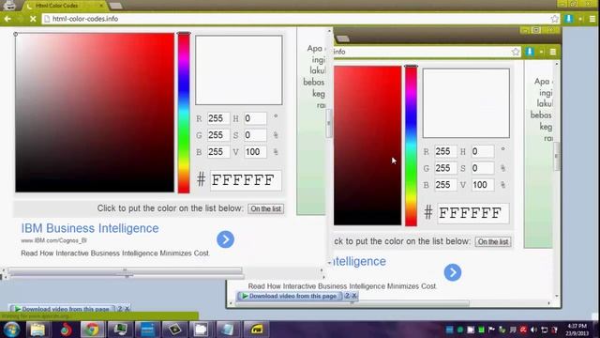Image resolution: width=600 pixels, height=338 pixels.
Task: Click the blue arrow ad button in the front window
Action: [225, 239]
